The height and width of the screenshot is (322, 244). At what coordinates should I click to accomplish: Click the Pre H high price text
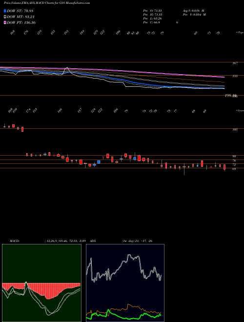pos(153,14)
